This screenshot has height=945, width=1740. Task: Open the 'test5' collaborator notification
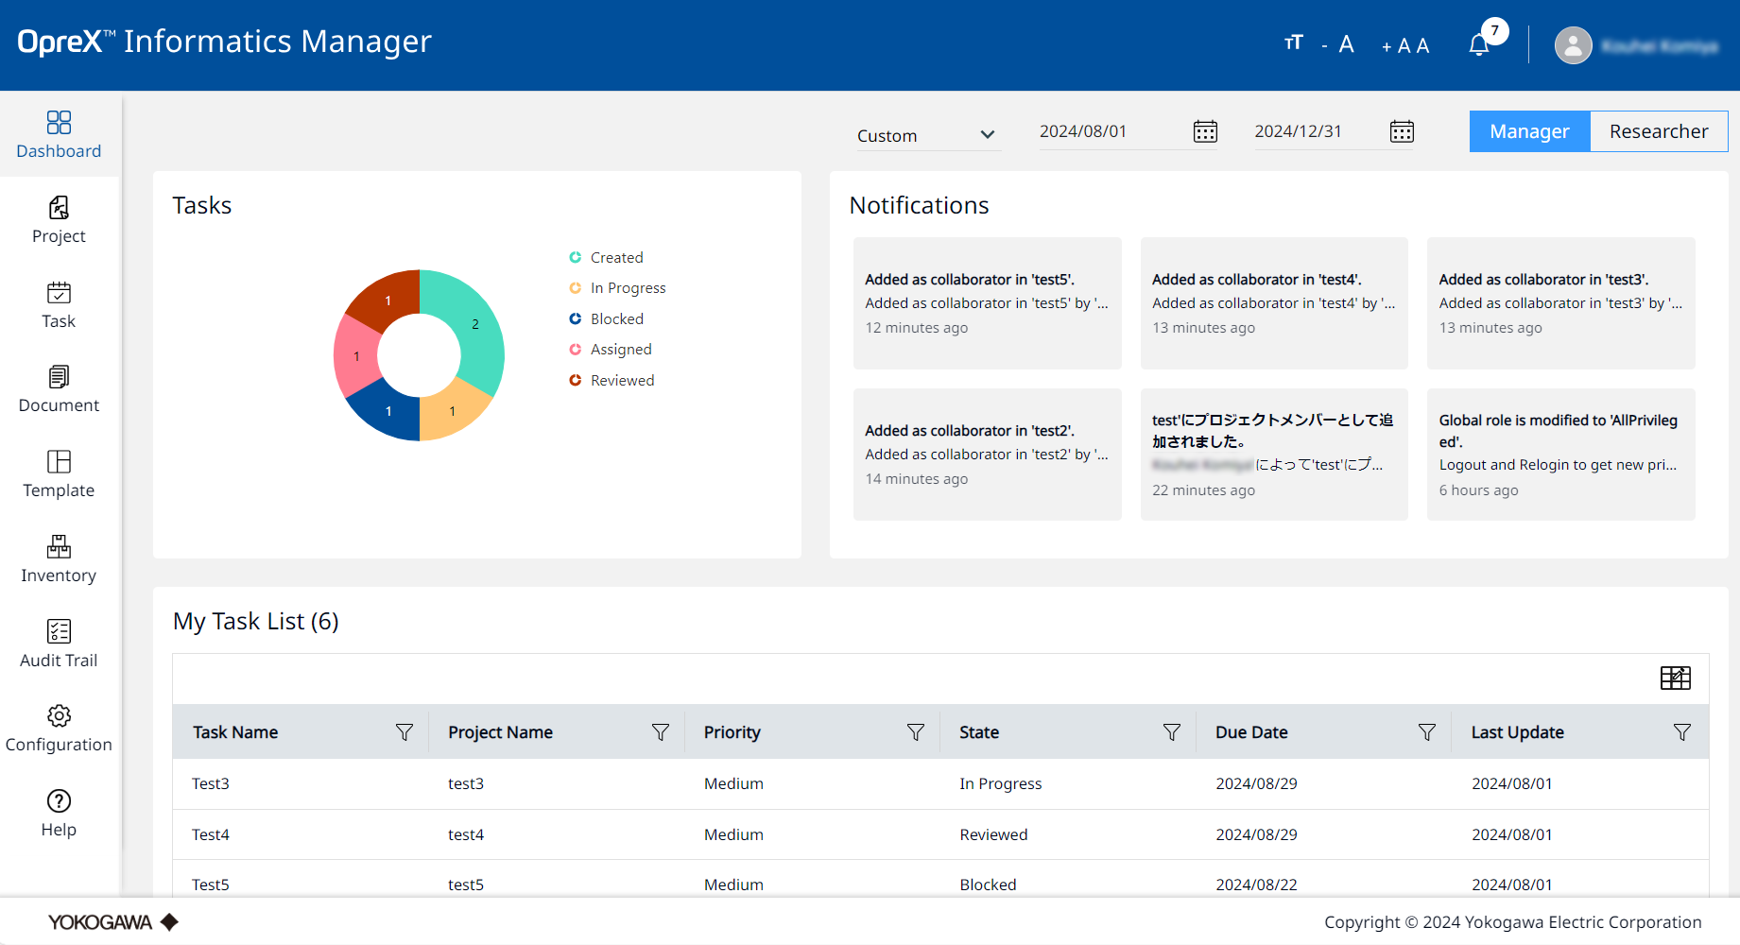[x=987, y=302]
